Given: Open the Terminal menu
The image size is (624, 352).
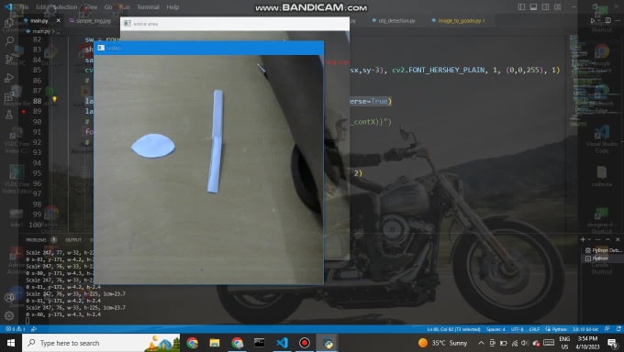Looking at the screenshot, I should point(148,7).
